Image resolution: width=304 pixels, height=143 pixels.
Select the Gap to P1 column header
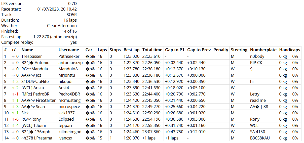pos(175,50)
